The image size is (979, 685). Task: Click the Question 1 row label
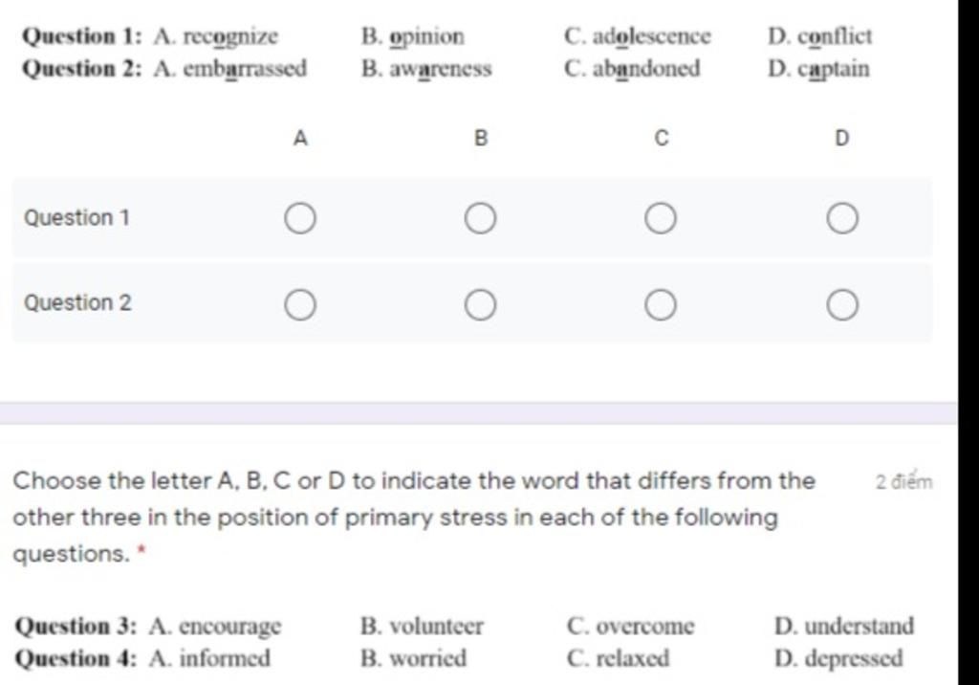click(76, 217)
